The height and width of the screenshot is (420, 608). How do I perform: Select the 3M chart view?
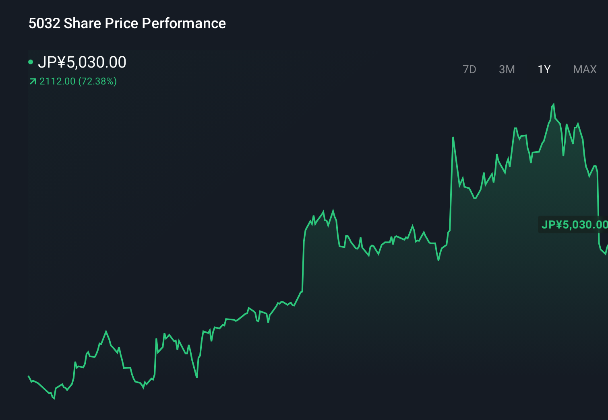click(x=507, y=69)
